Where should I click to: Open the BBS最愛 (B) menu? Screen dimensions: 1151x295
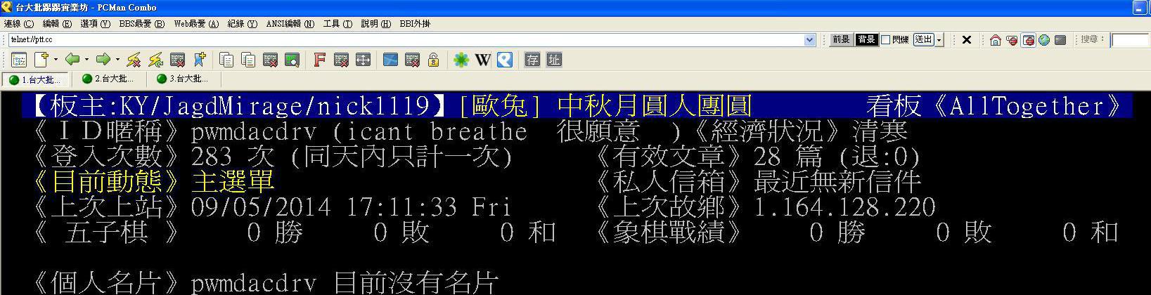point(141,23)
